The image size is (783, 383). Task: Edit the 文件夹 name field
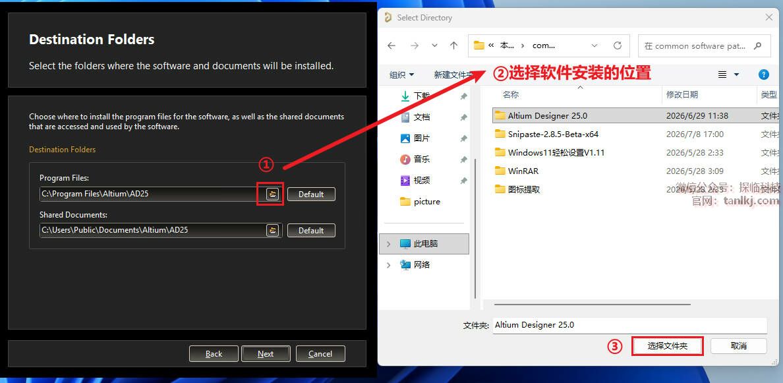coord(629,325)
